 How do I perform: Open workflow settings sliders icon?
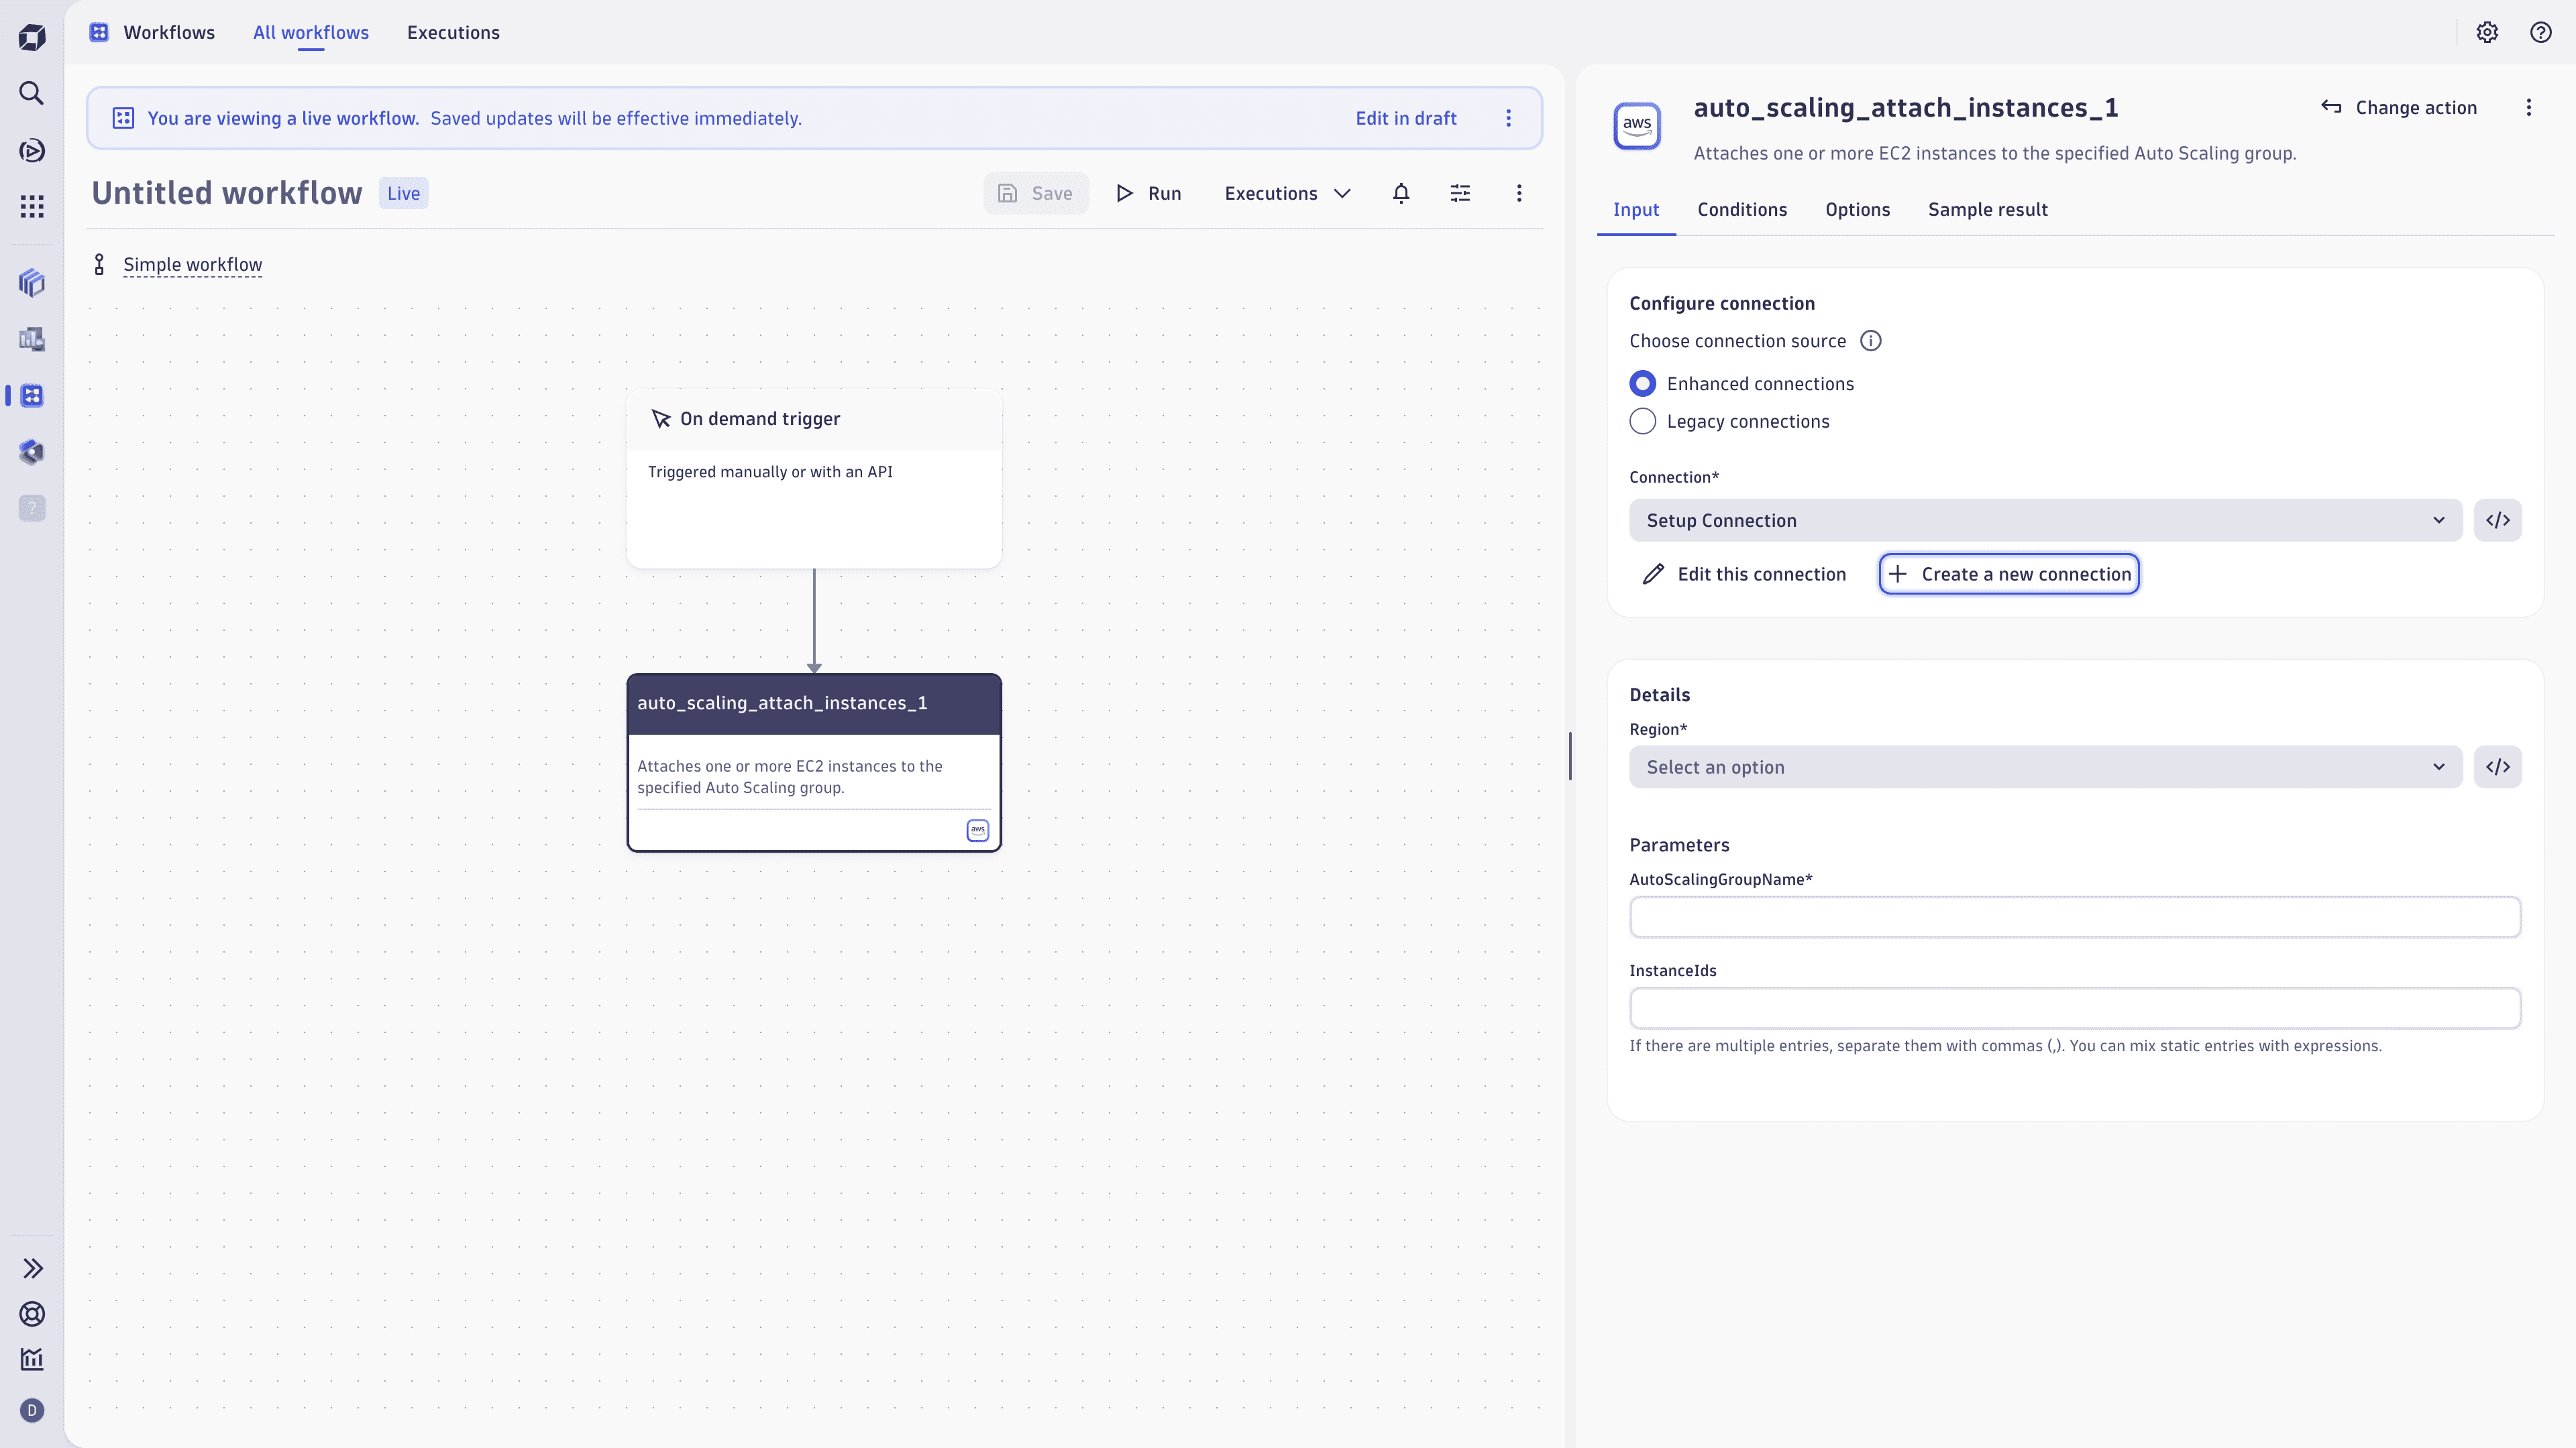[1460, 193]
